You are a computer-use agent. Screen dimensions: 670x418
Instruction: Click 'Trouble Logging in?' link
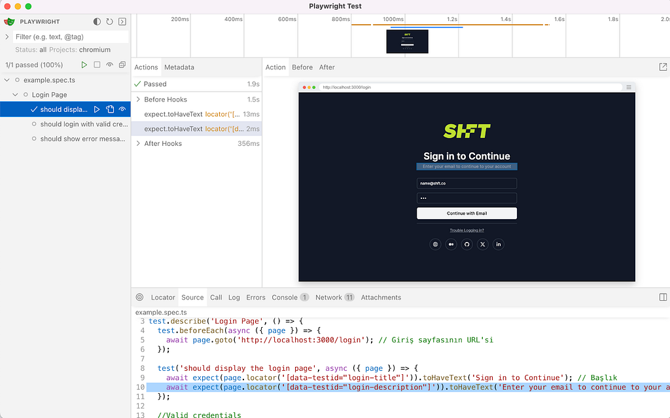pyautogui.click(x=467, y=230)
